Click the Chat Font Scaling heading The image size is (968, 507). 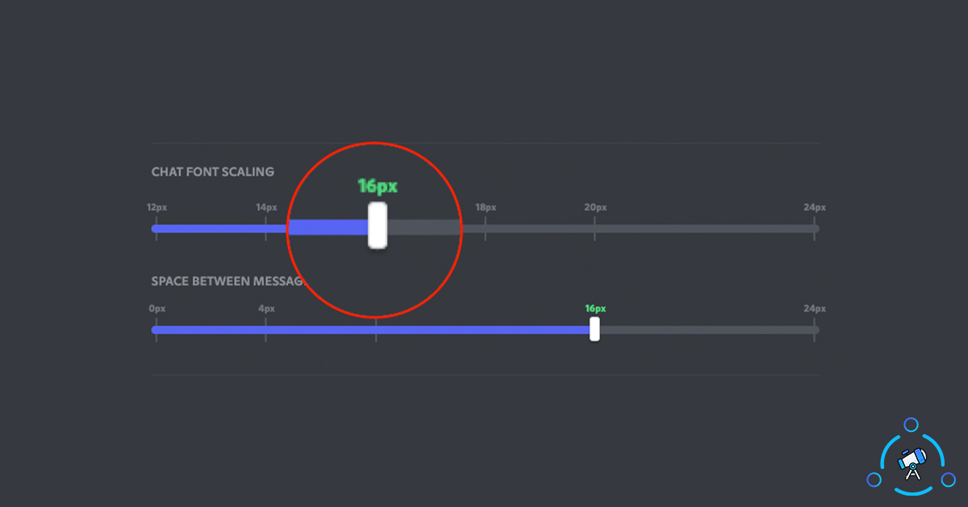point(213,172)
